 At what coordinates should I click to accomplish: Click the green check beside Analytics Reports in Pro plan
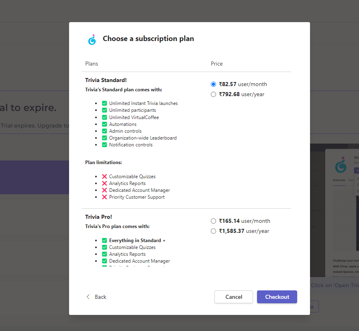104,254
